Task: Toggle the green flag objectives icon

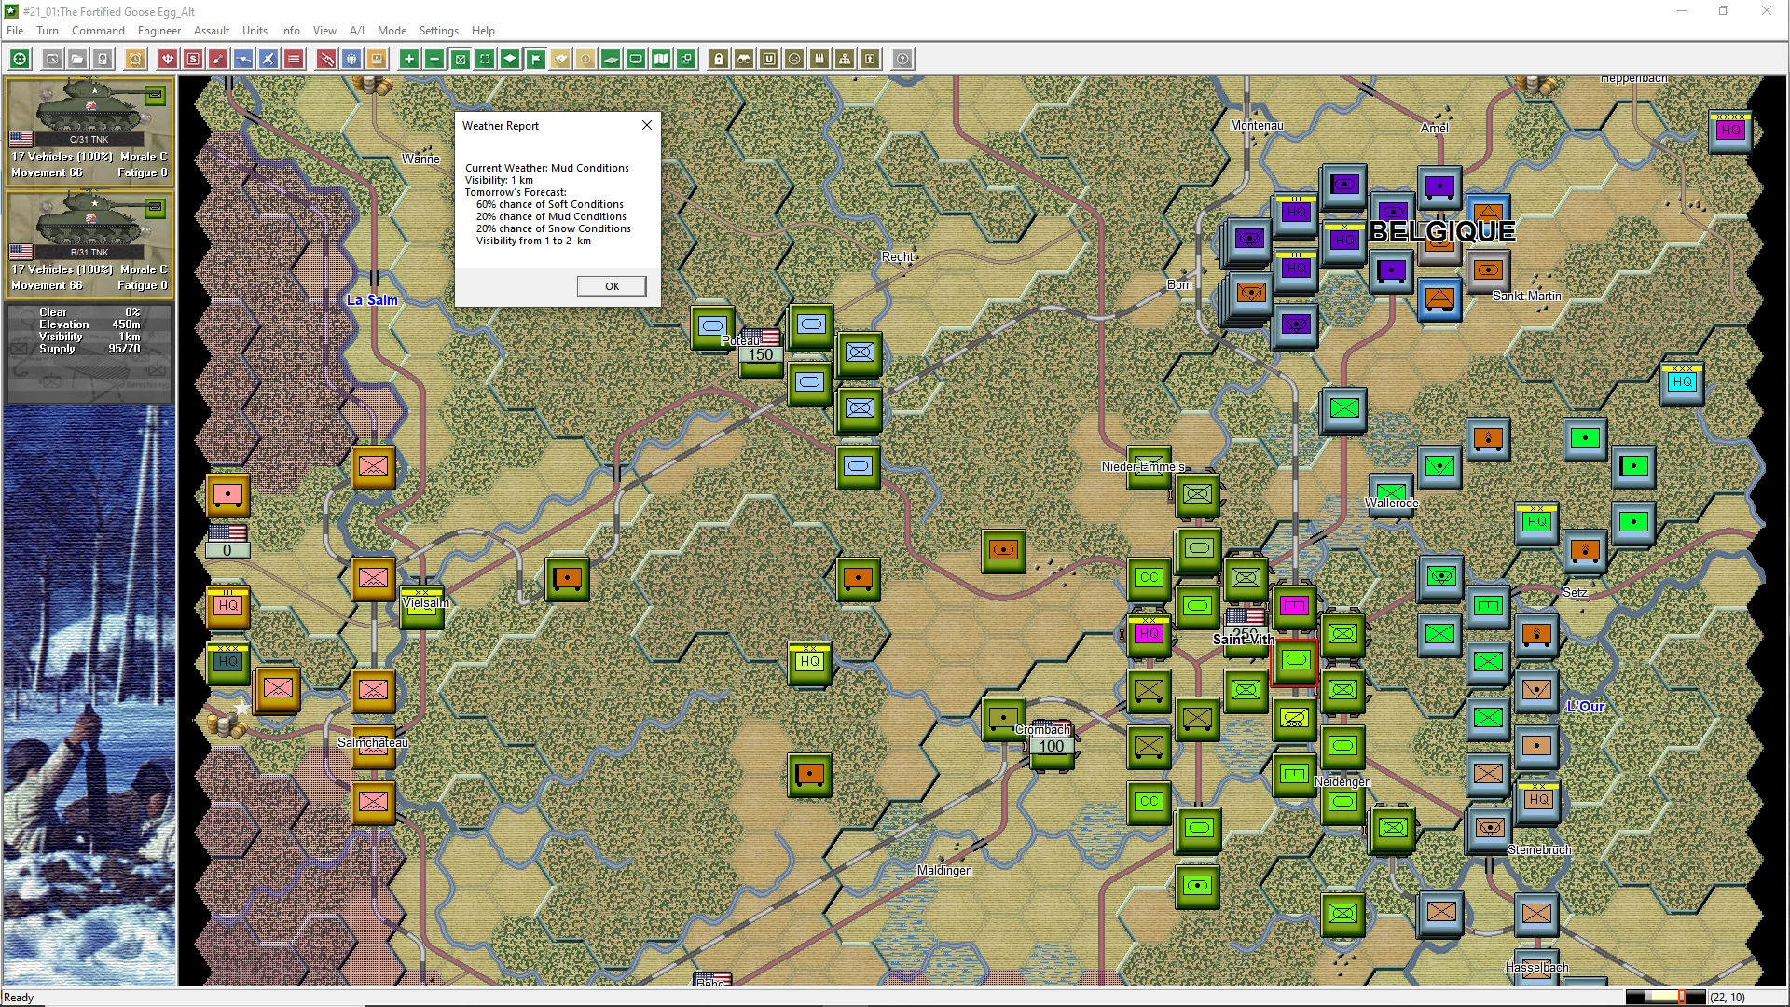Action: point(536,59)
